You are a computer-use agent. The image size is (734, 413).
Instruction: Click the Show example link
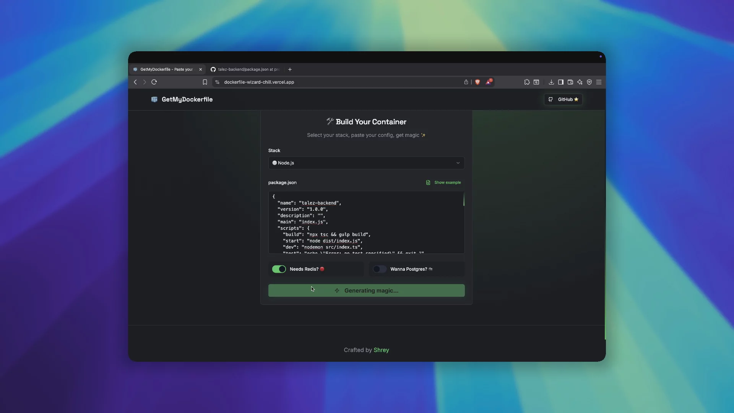pyautogui.click(x=447, y=182)
